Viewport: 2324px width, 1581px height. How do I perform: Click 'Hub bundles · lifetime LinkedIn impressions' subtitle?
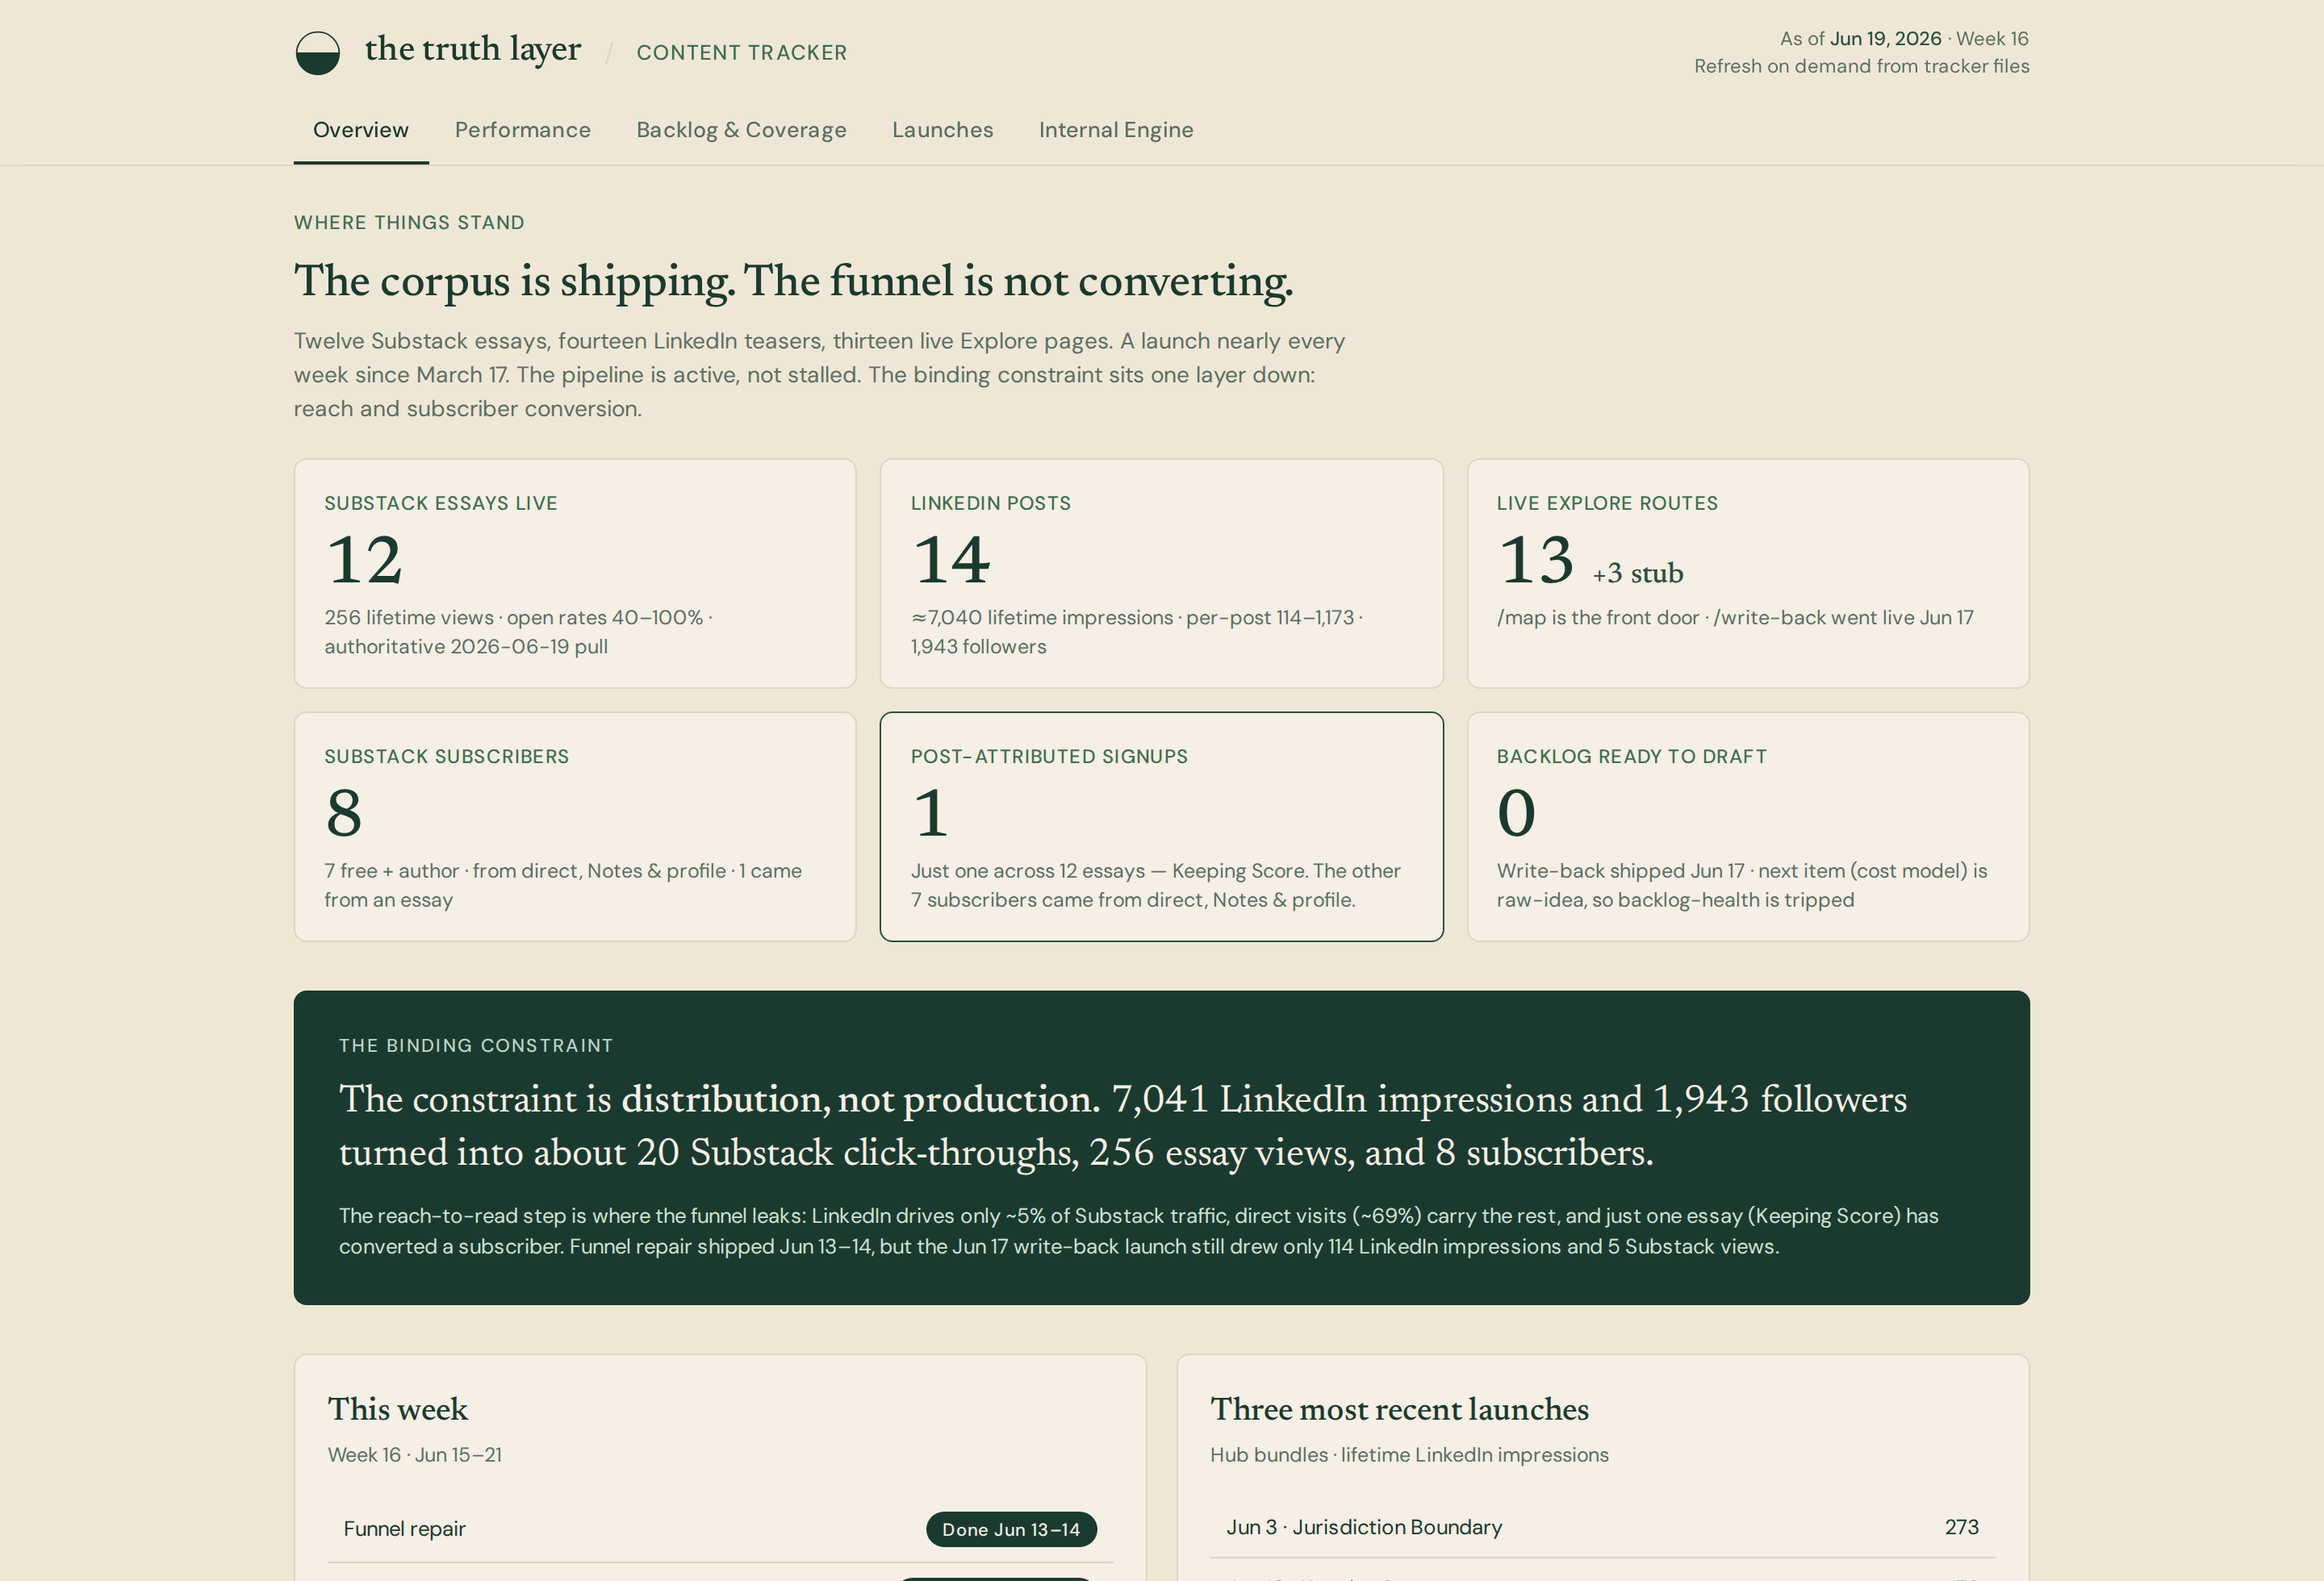click(1409, 1455)
